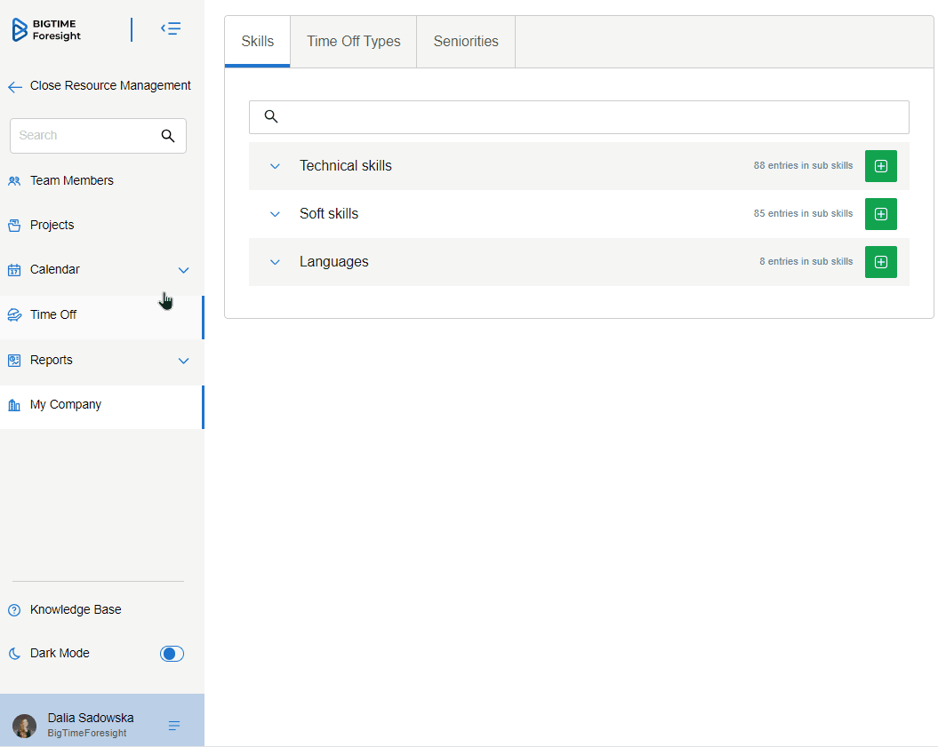Collapse the sidebar with the menu icon

click(x=171, y=29)
